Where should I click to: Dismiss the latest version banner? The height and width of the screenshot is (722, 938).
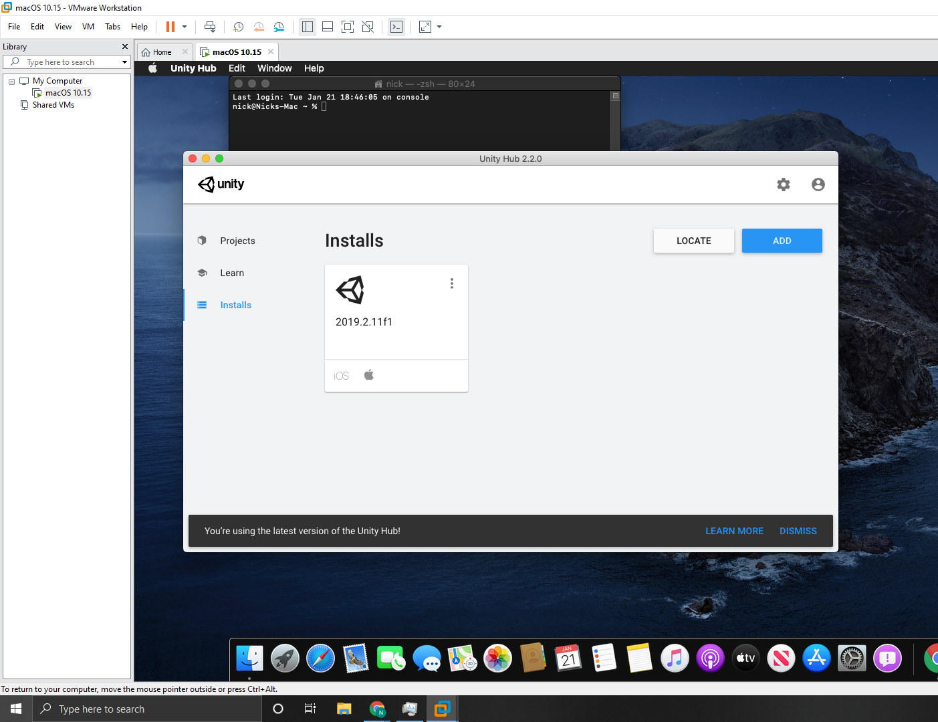[798, 531]
